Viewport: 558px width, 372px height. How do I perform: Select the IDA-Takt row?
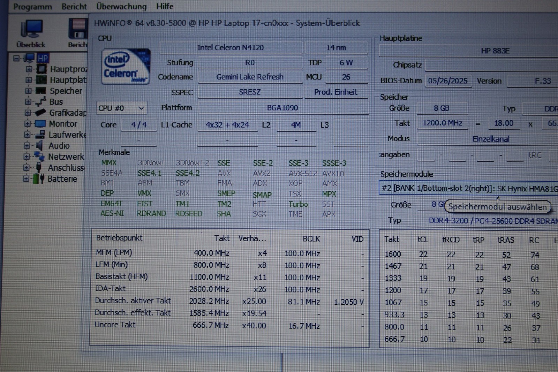[x=230, y=289]
